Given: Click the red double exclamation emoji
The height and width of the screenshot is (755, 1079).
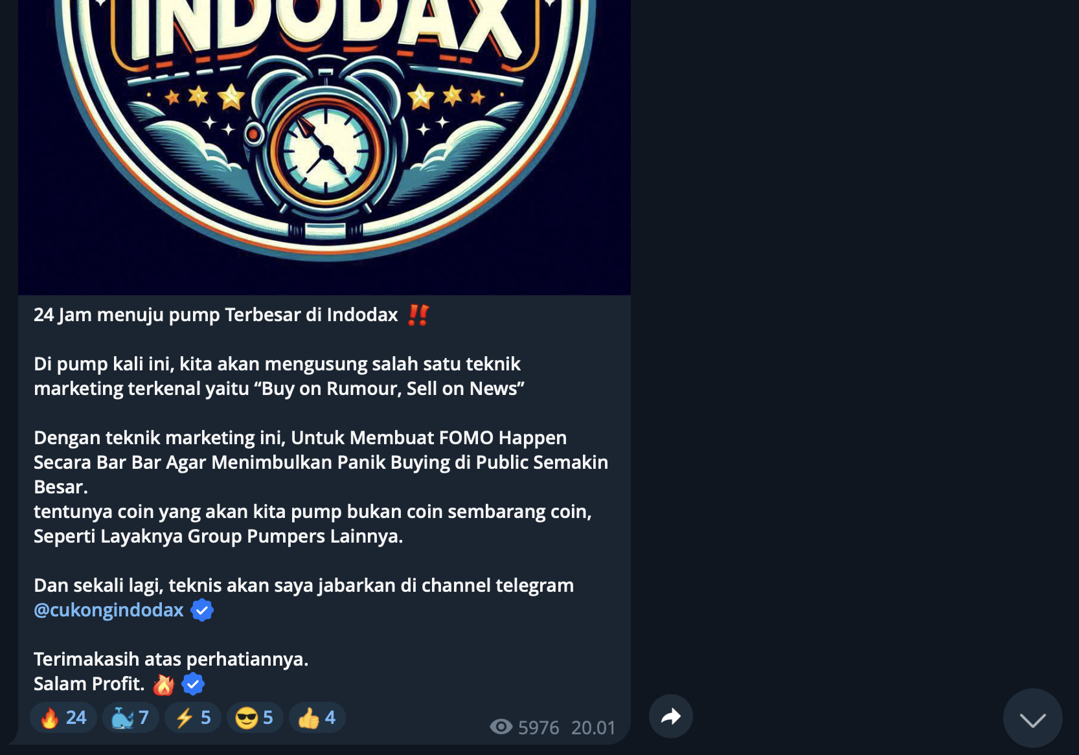Looking at the screenshot, I should click(418, 315).
